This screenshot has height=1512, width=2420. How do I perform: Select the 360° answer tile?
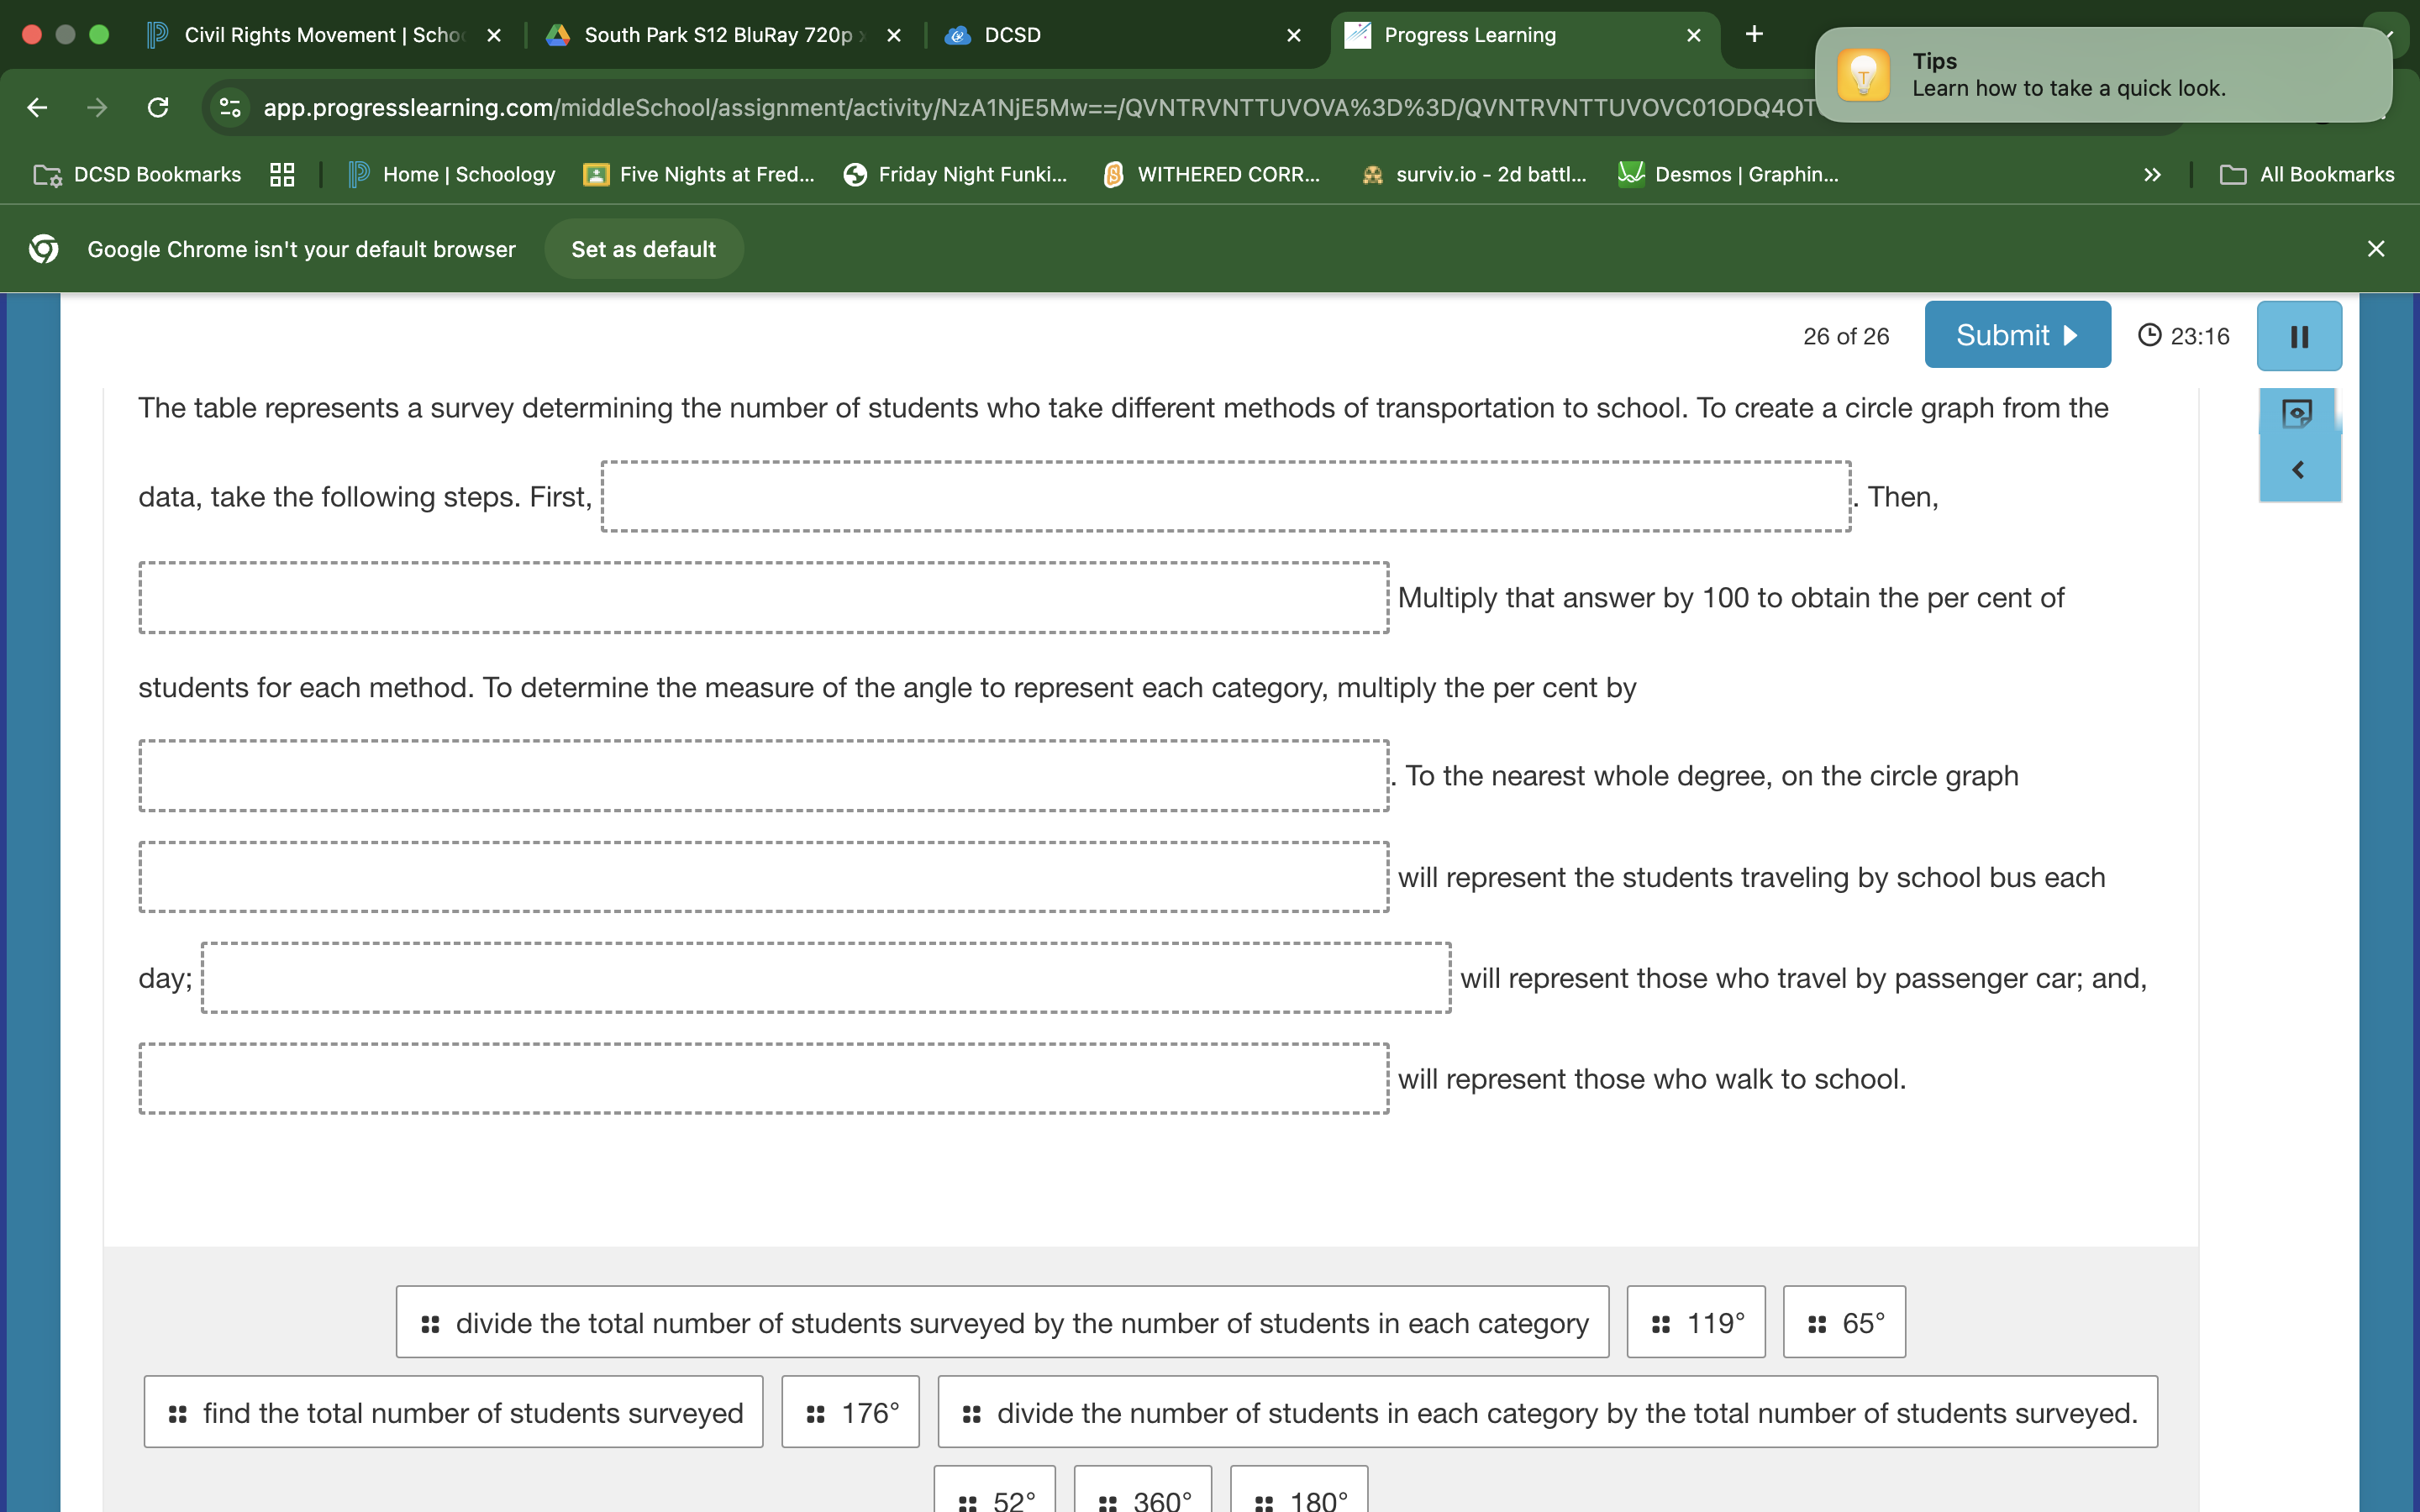click(x=1142, y=1491)
